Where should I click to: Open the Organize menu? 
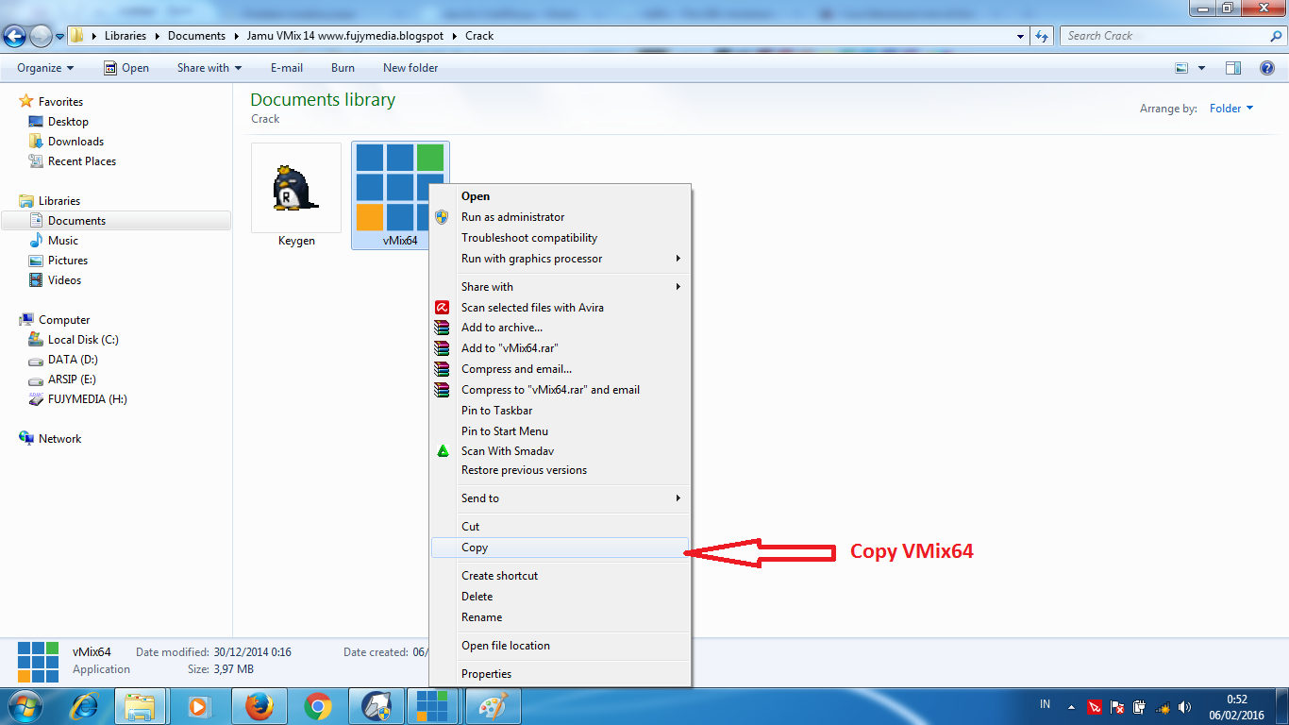45,68
